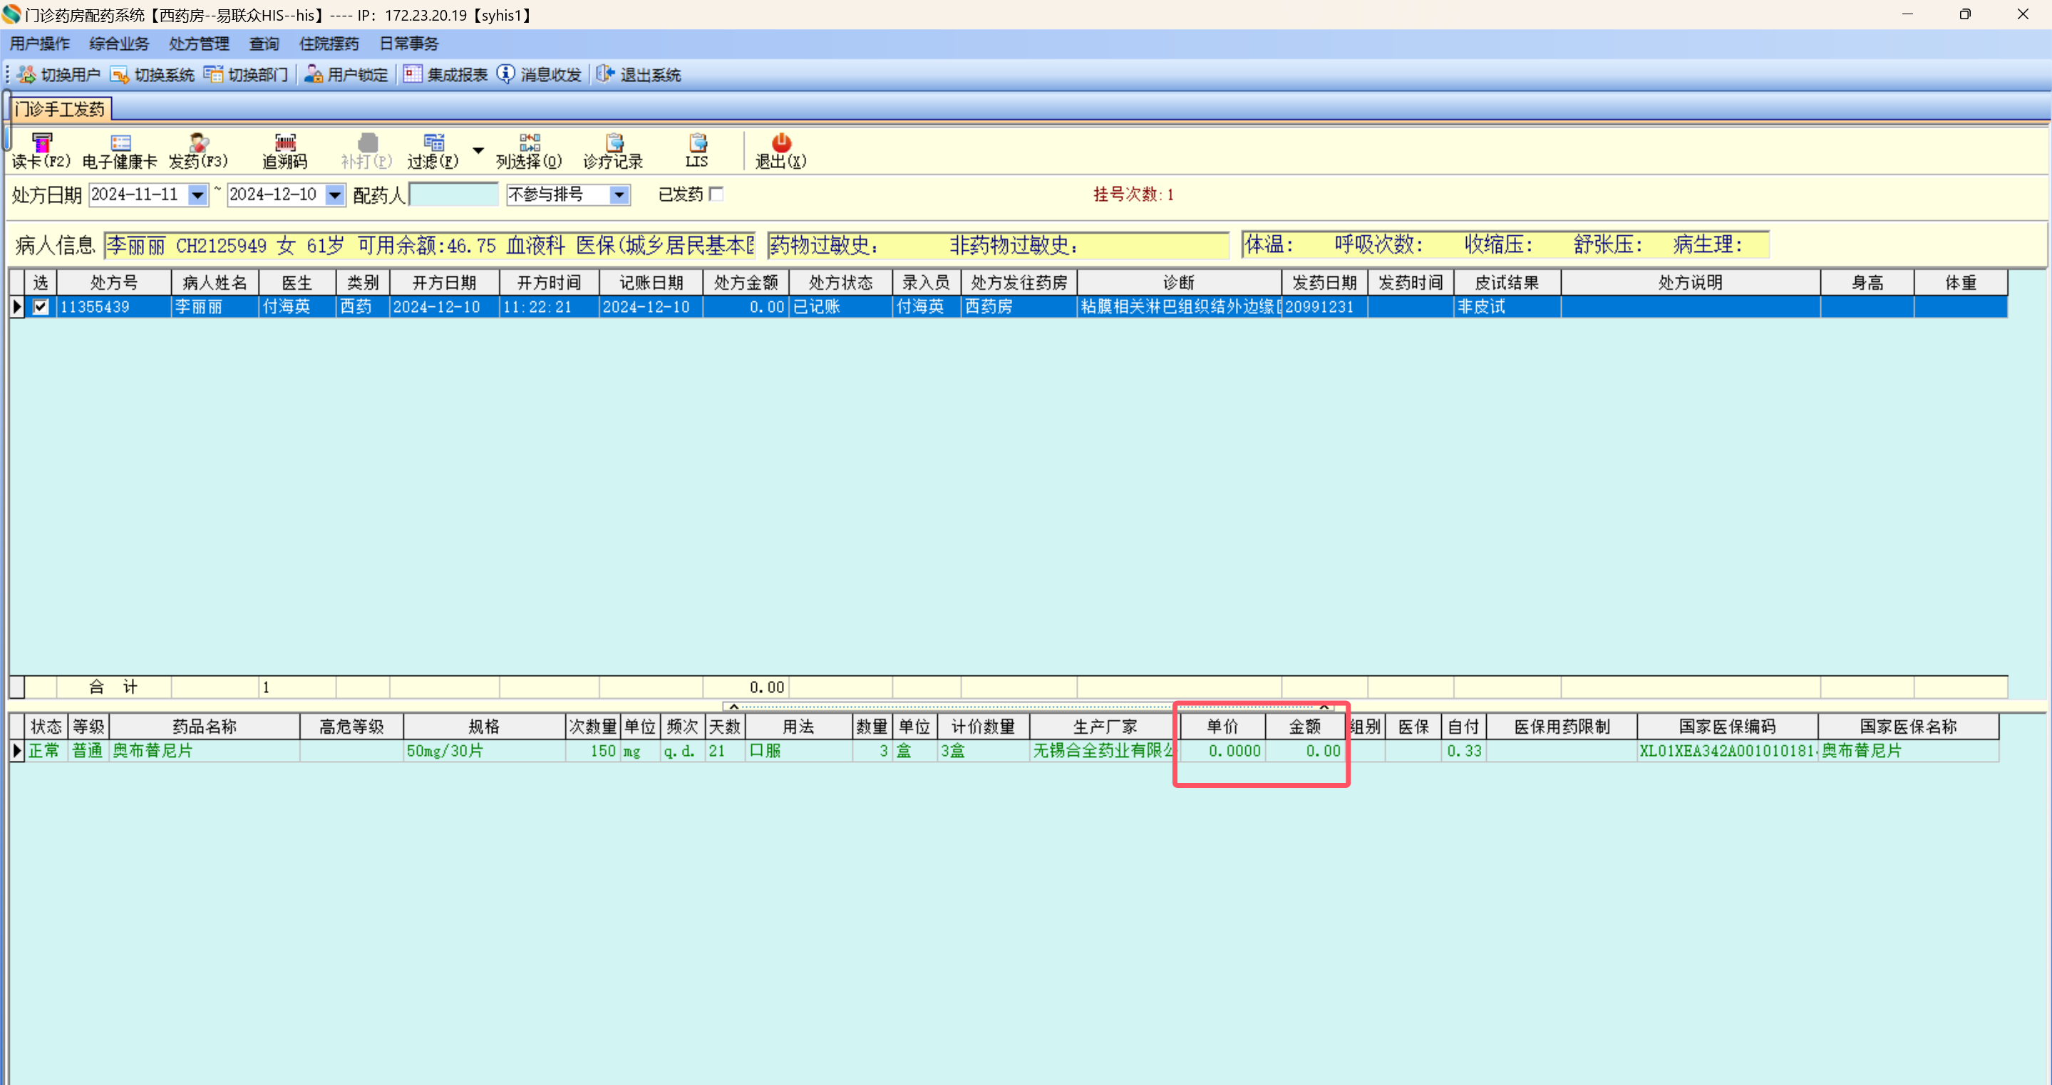Expand the end date 2024-12-10 dropdown
Image resolution: width=2052 pixels, height=1085 pixels.
pos(336,195)
